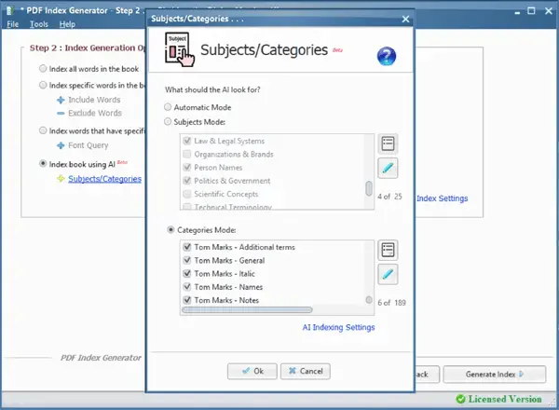Edit categories with the Categories Mode pencil icon
559x410 pixels.
388,274
